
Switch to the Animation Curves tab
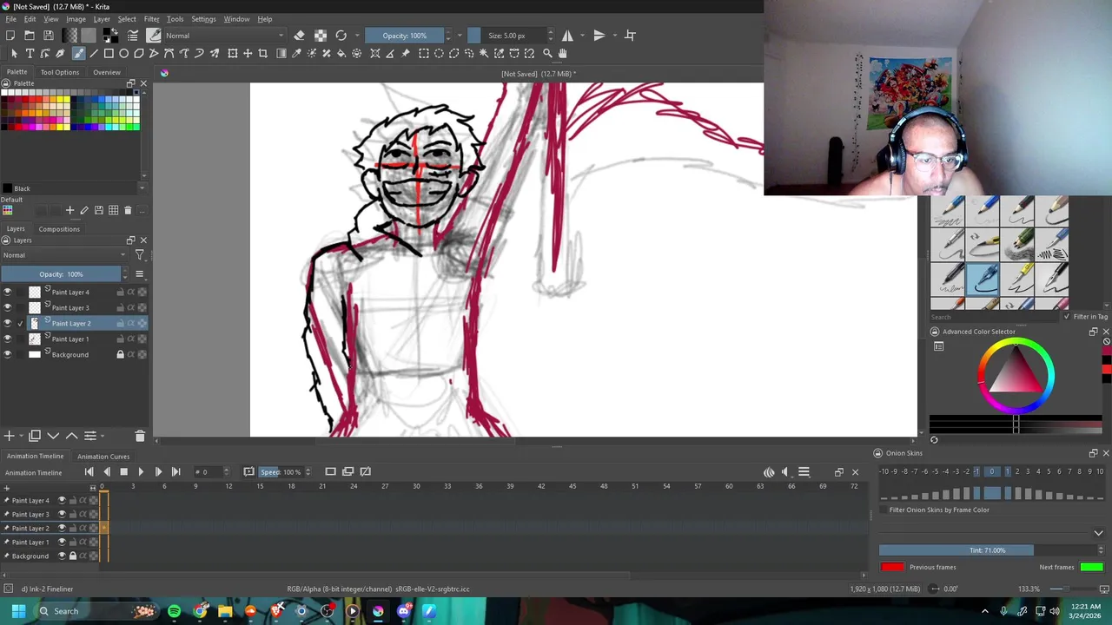(x=103, y=457)
